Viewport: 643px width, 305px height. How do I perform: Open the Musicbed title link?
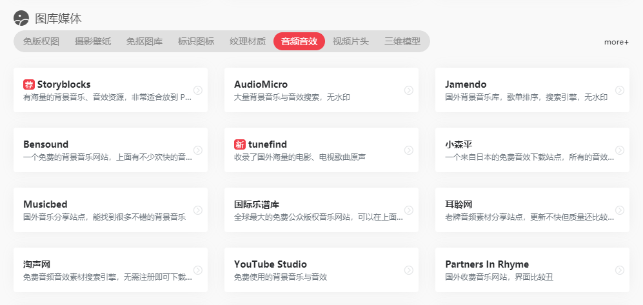coord(45,204)
